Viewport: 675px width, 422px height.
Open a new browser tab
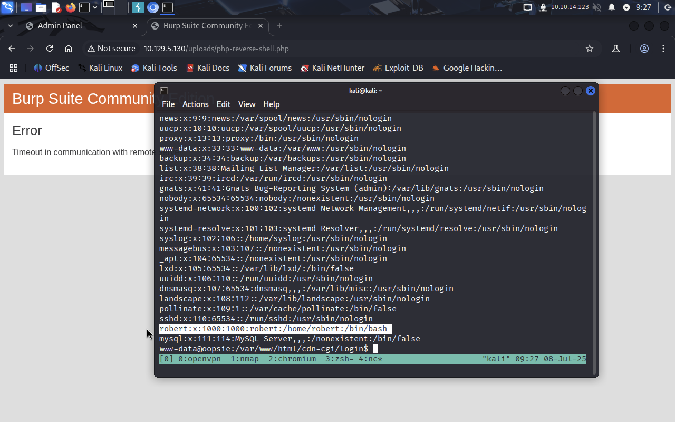click(279, 26)
